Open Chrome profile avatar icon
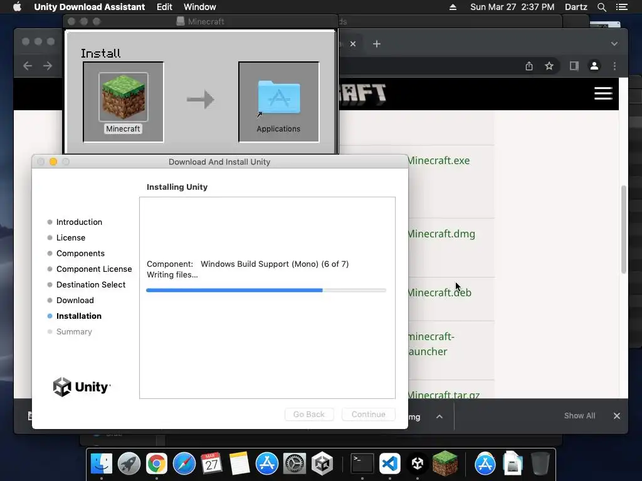This screenshot has height=481, width=642. tap(594, 66)
